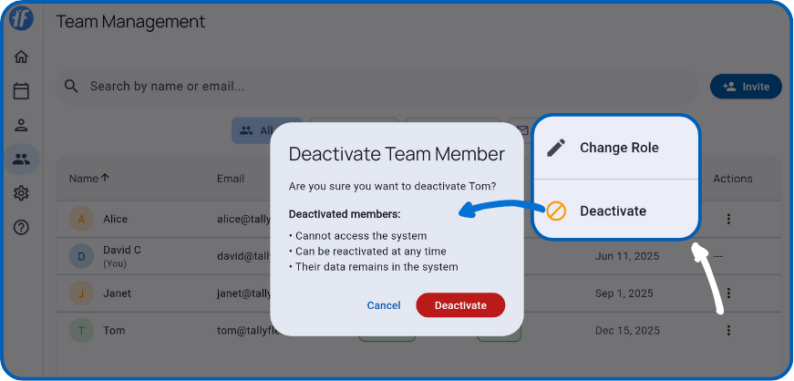
Task: Click the Email column header
Action: [x=231, y=179]
